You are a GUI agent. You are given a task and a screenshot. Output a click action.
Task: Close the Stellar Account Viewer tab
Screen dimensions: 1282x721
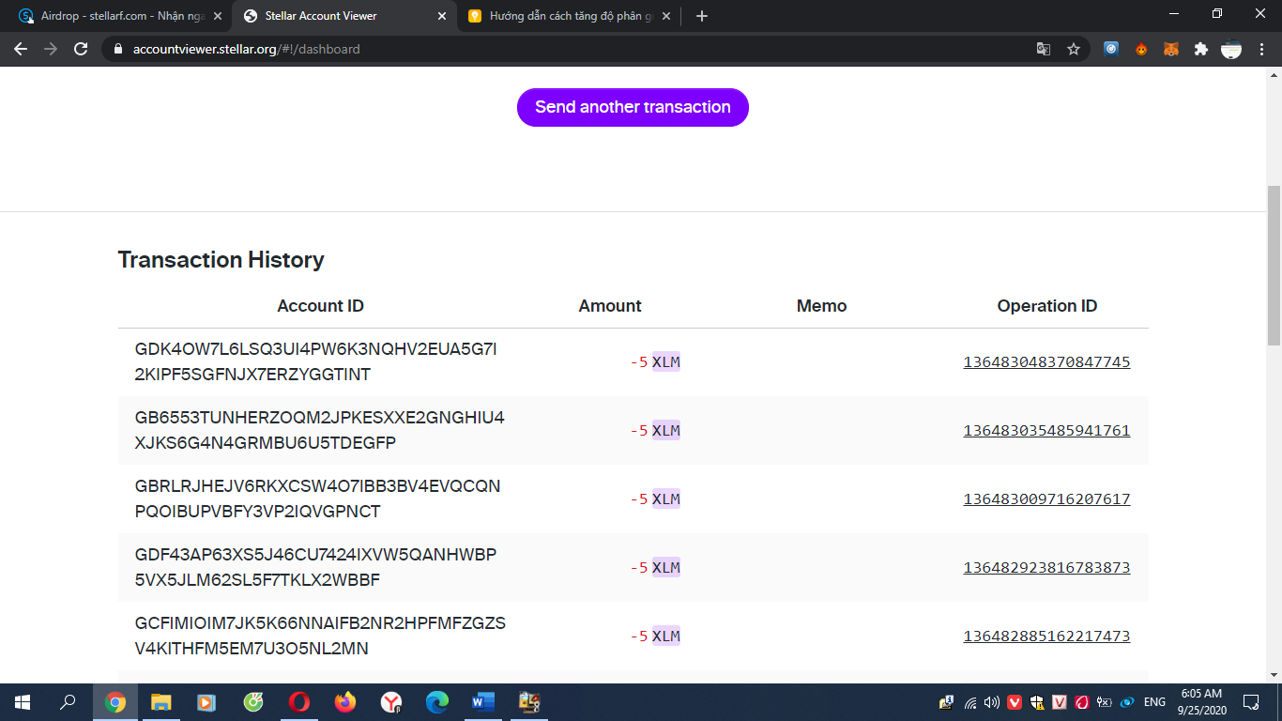pyautogui.click(x=442, y=16)
